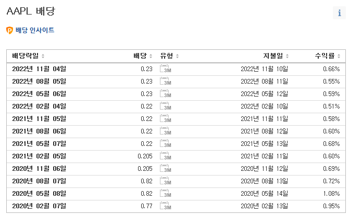Image resolution: width=349 pixels, height=215 pixels.
Task: Click dividend amount 0.77
Action: click(147, 206)
